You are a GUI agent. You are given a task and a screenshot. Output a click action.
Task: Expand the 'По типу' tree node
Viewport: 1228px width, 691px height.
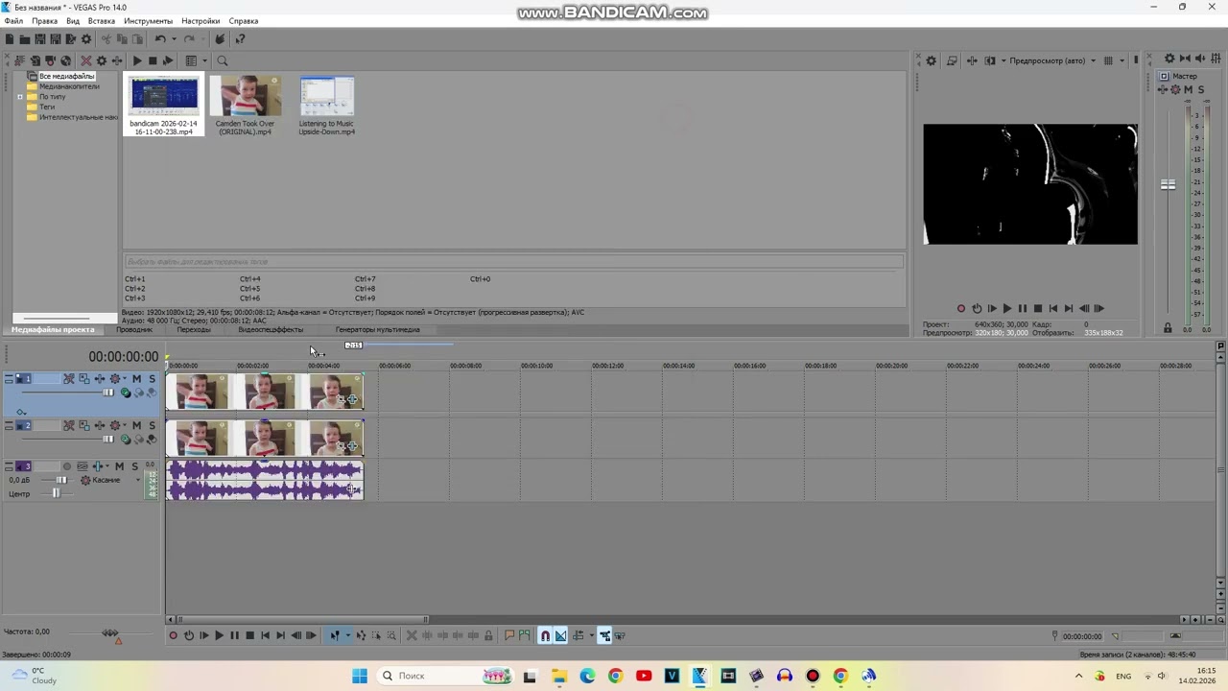(x=19, y=97)
